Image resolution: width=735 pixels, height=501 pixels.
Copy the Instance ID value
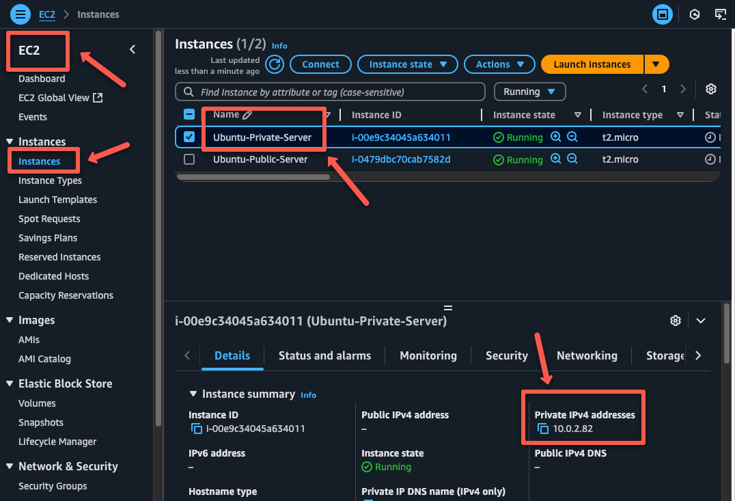[x=197, y=429]
